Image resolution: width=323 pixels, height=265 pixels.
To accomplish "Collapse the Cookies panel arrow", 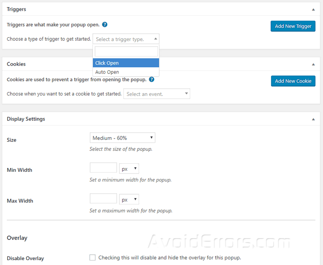I will [x=313, y=64].
